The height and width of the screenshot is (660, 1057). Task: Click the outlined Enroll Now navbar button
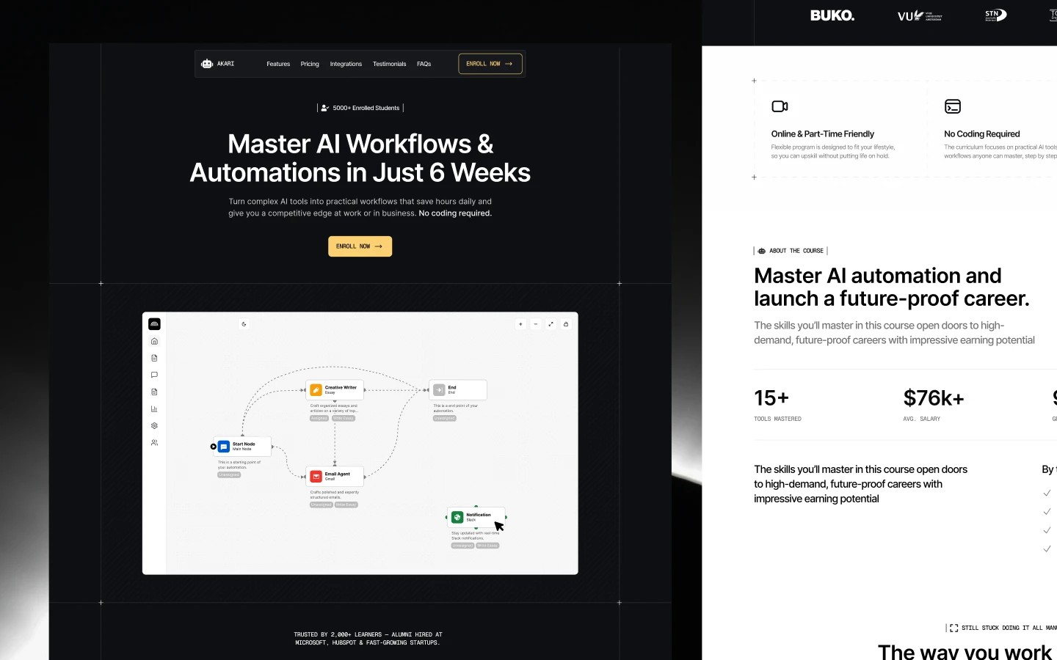(x=490, y=64)
